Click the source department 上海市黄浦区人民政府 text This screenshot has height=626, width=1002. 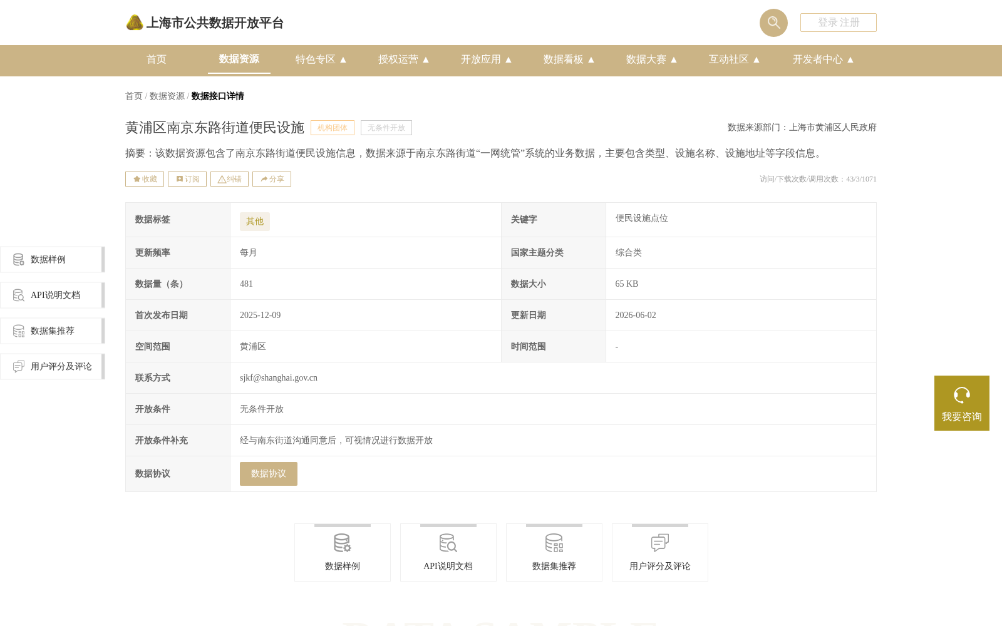pos(833,128)
